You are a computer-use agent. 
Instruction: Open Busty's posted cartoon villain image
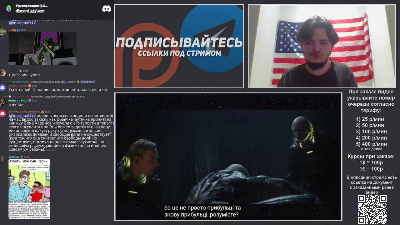tap(42, 48)
